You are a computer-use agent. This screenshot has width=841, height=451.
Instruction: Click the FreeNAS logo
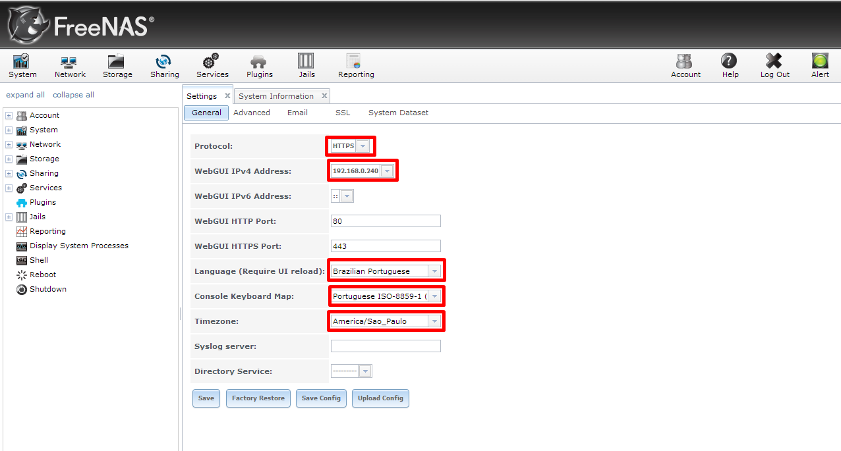[x=80, y=26]
